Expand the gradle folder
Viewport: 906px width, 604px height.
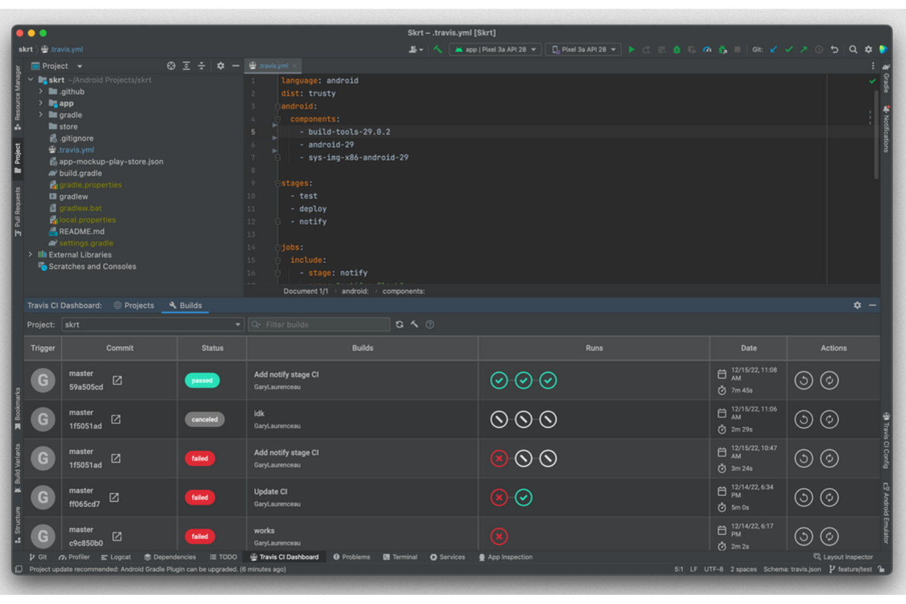(x=41, y=115)
